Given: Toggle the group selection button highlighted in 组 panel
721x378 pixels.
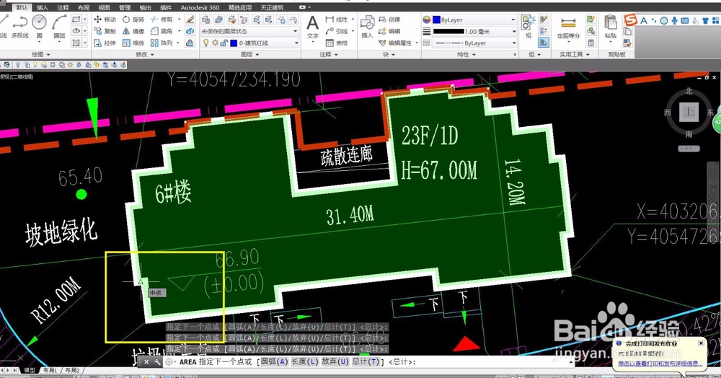Looking at the screenshot, I should click(544, 43).
